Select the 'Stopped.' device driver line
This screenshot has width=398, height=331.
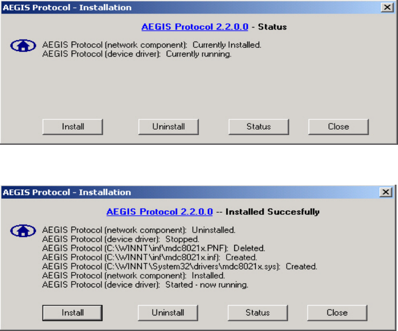tap(121, 239)
